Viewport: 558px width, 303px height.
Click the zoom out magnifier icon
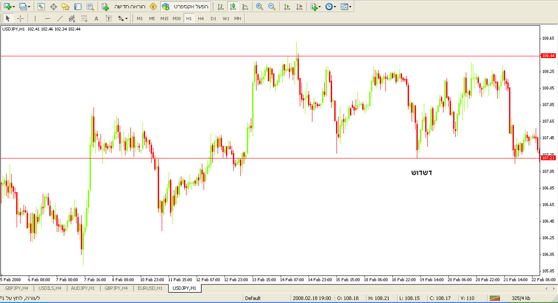click(272, 7)
